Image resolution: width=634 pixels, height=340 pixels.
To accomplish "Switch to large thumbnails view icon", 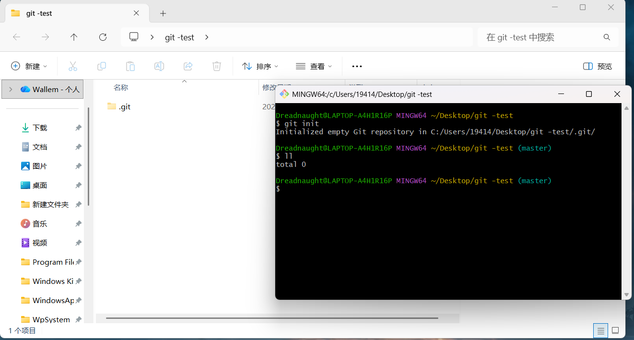I will click(615, 330).
